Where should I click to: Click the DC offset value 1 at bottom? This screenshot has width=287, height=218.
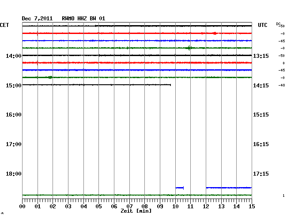click(x=283, y=195)
